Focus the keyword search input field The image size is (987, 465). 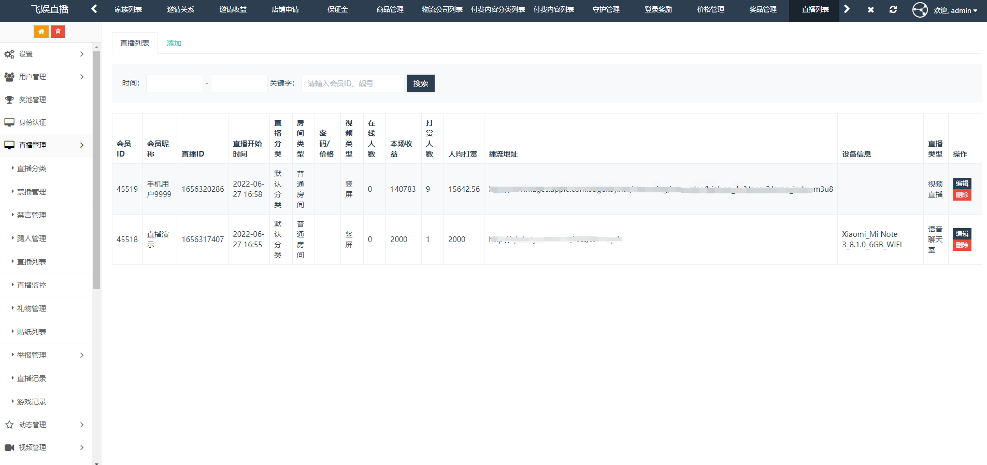(x=352, y=83)
